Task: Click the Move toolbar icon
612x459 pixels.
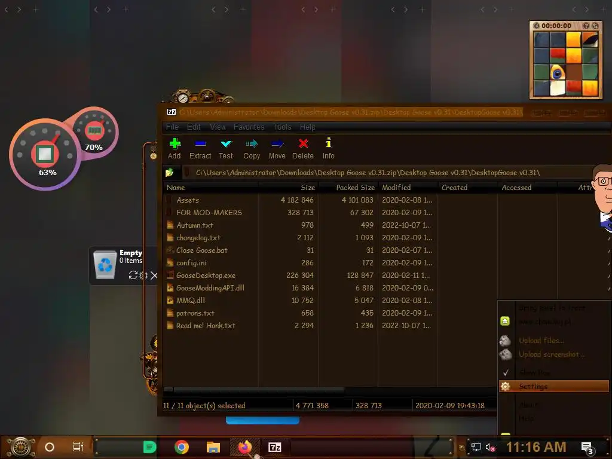Action: point(277,148)
